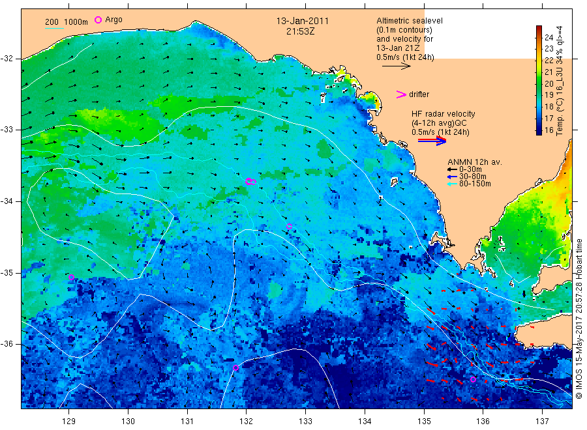
Task: Click the magenta Argo circle legend symbol
Action: point(98,20)
